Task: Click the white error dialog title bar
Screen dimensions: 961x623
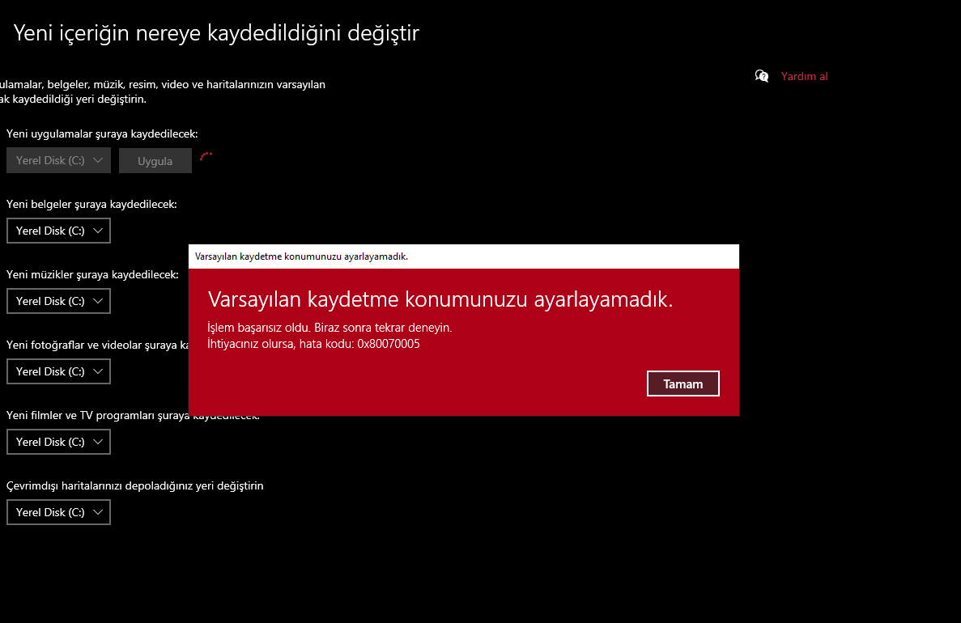Action: [464, 256]
